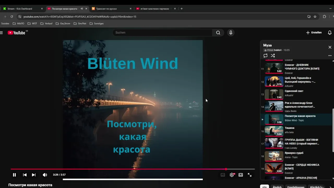Play Рок и Александр Блок video
Screen dimensions: 334x188
pyautogui.click(x=296, y=107)
